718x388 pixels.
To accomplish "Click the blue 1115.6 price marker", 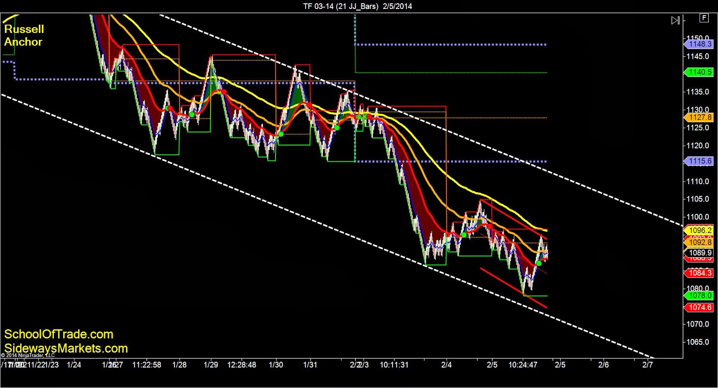I will (698, 161).
